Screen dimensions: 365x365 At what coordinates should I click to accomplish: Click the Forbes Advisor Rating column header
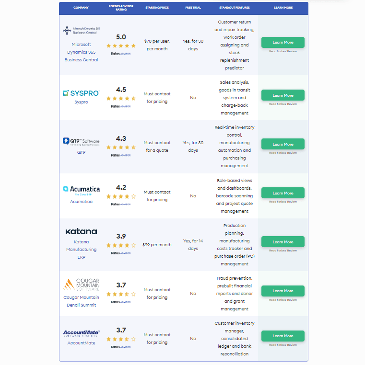coord(121,8)
